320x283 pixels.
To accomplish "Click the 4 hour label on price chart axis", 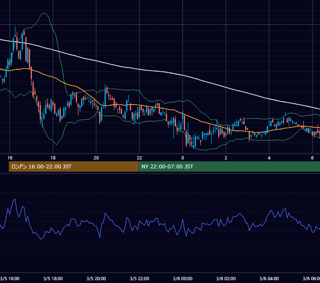I will point(269,158).
